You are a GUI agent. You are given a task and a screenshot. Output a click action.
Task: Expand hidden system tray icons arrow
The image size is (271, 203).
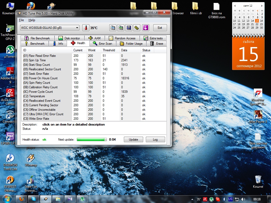192,199
